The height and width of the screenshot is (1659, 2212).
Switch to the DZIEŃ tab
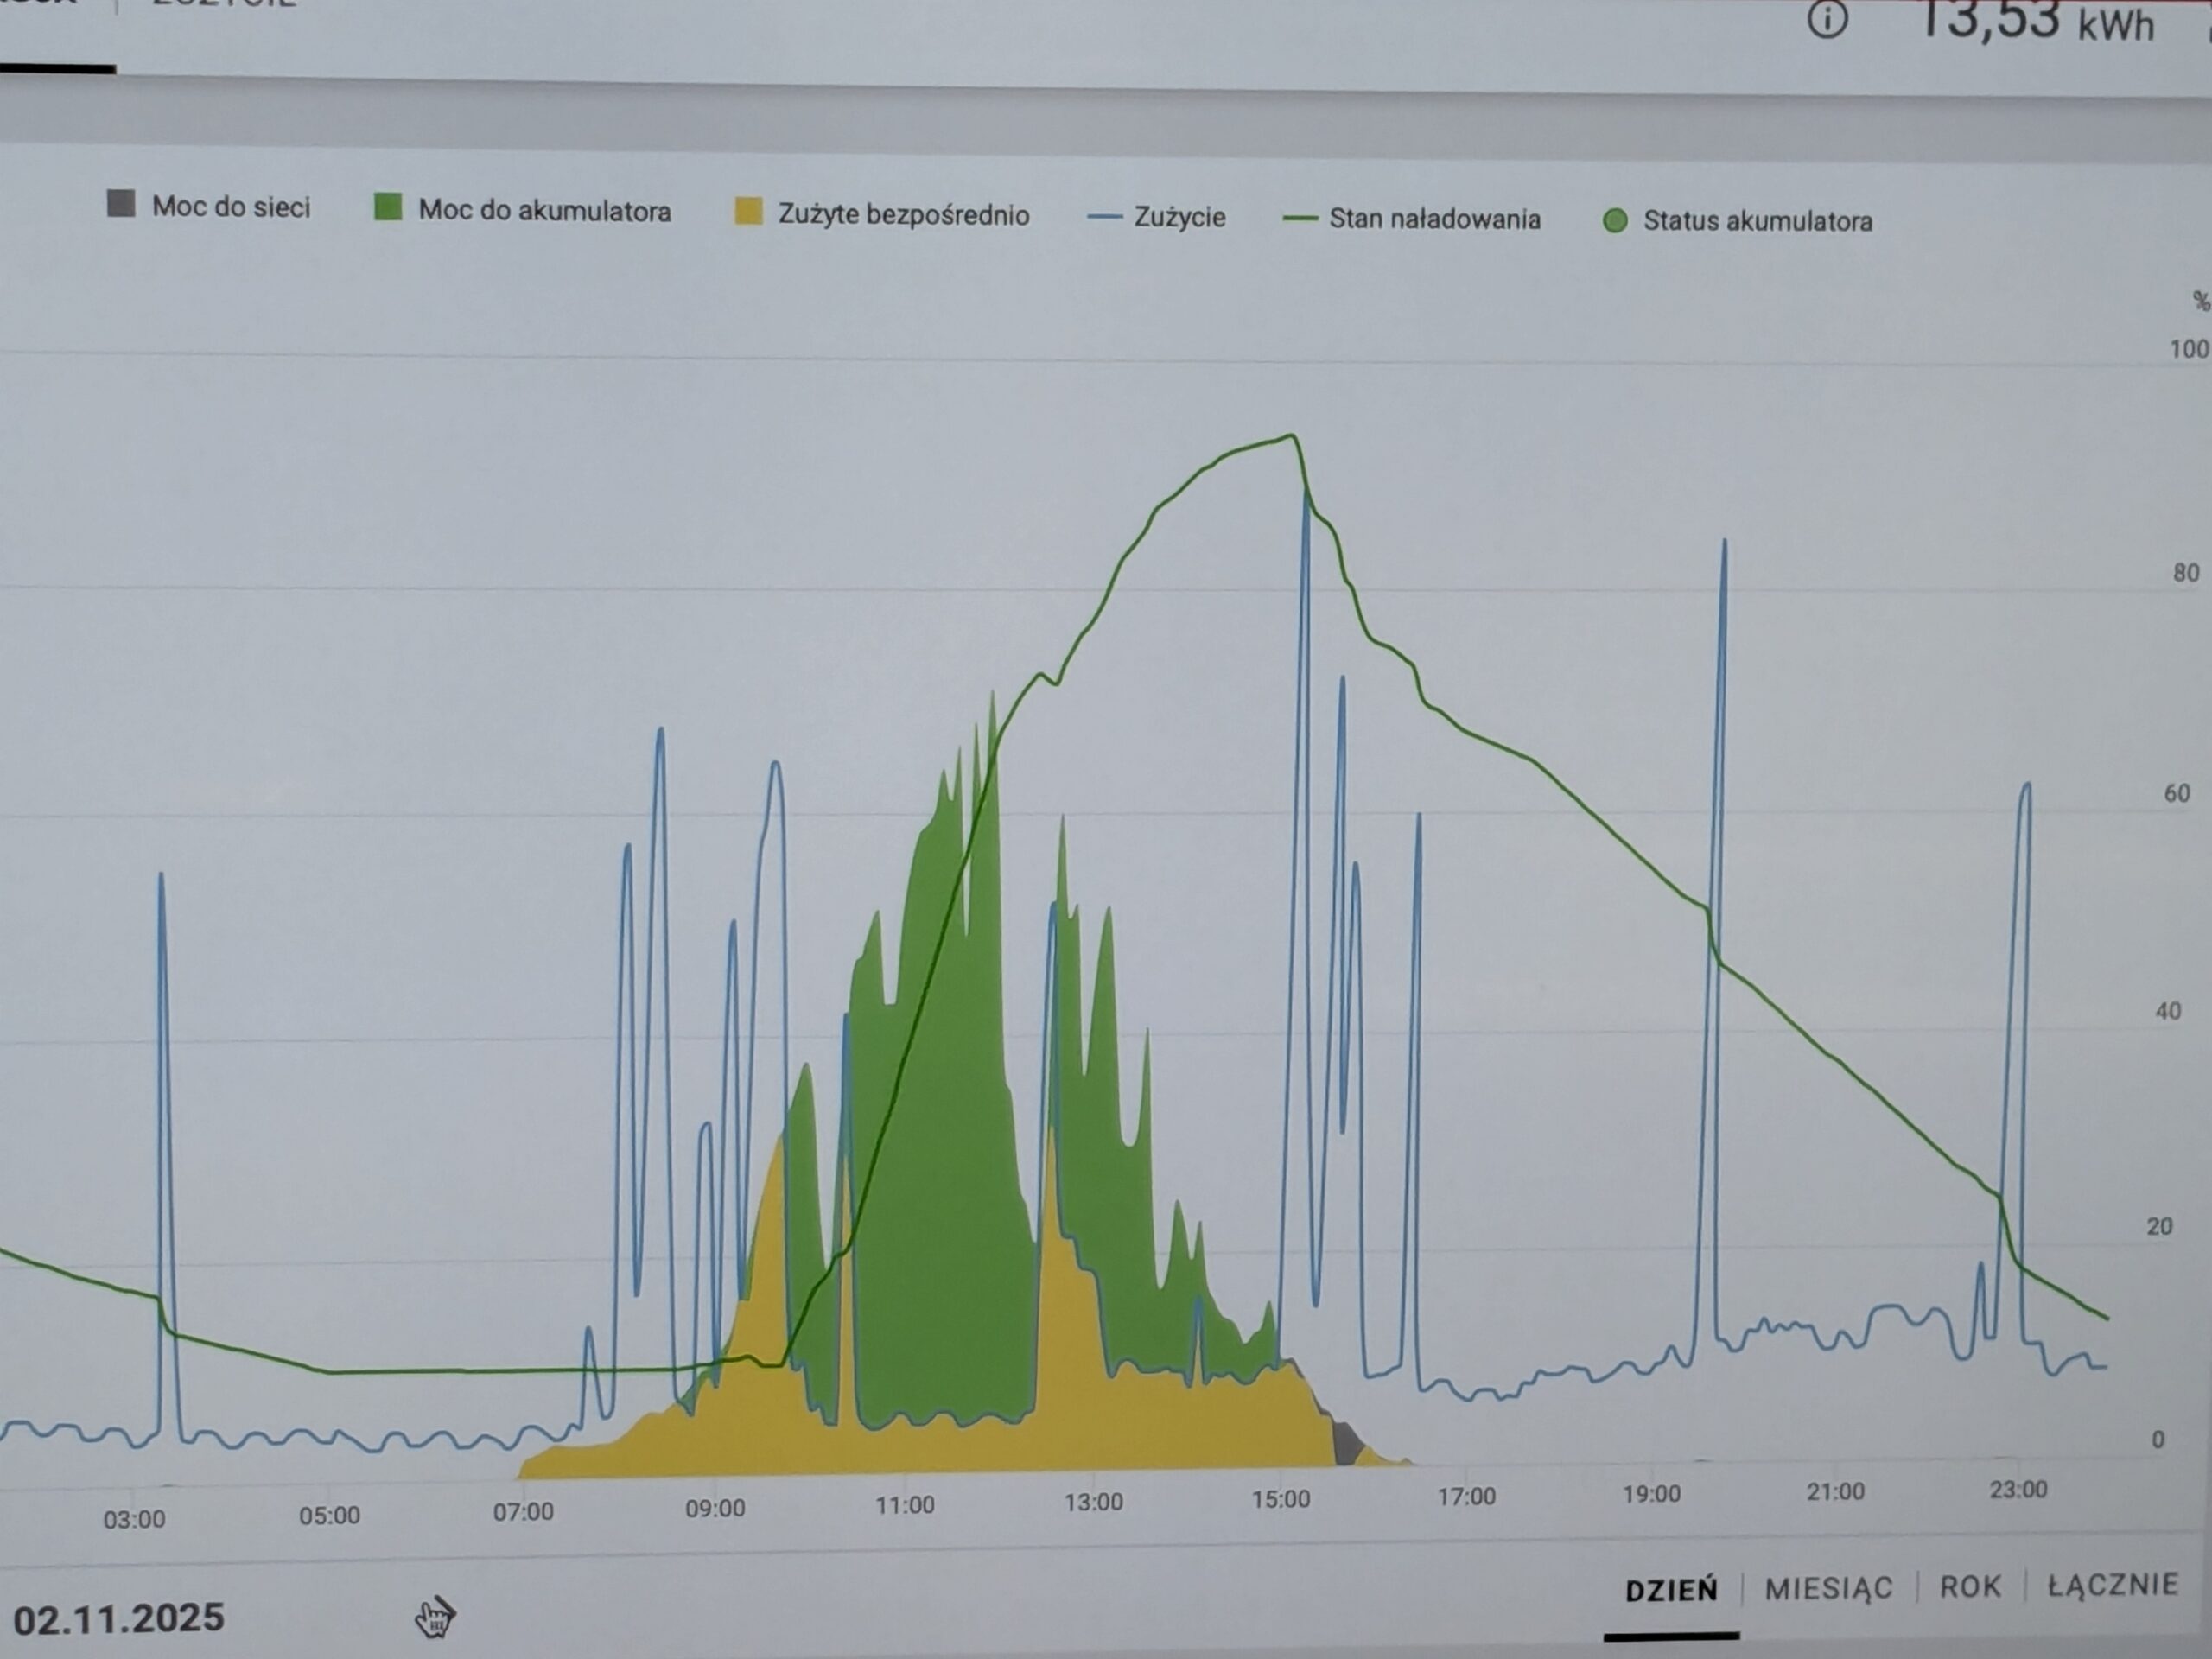tap(1671, 1589)
